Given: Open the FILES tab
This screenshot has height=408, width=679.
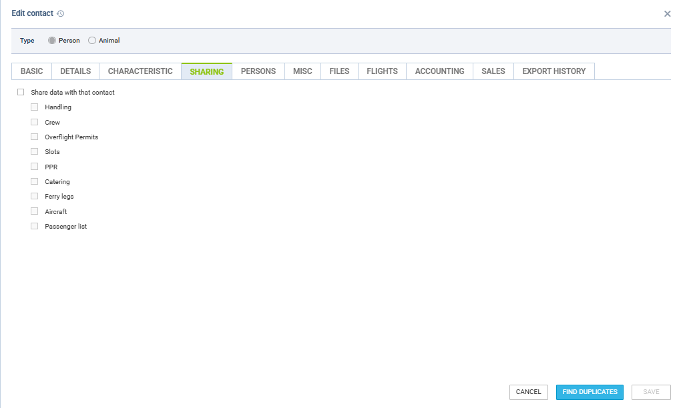Looking at the screenshot, I should point(339,71).
